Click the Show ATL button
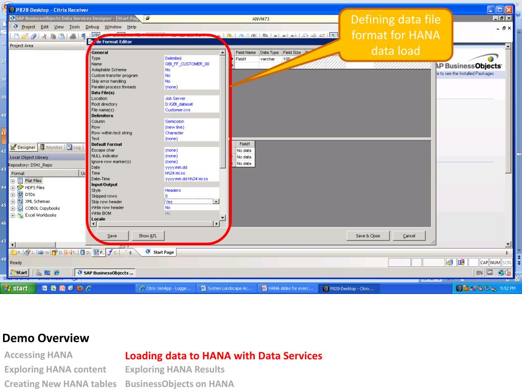 147,236
